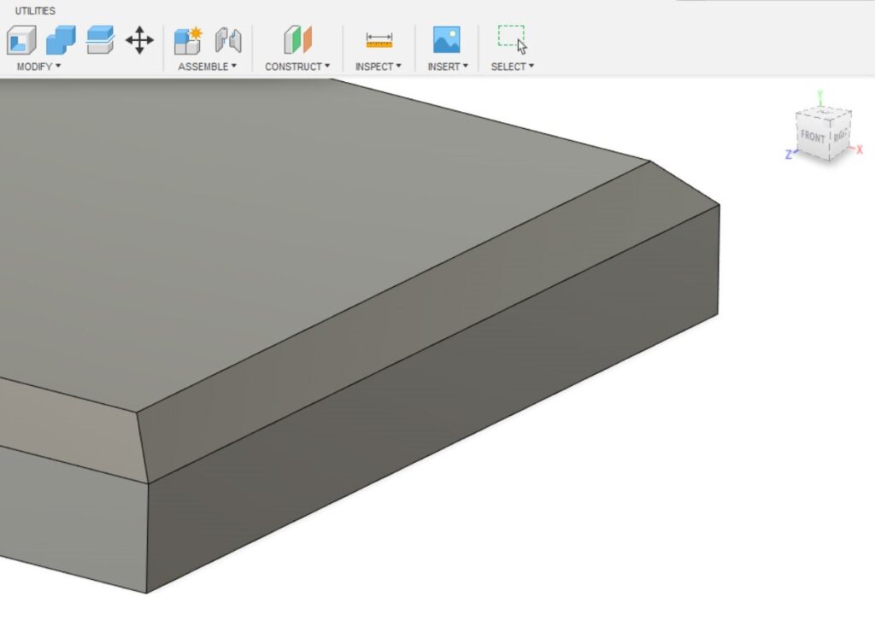Select the Shell tool icon
The width and height of the screenshot is (875, 626).
point(21,40)
